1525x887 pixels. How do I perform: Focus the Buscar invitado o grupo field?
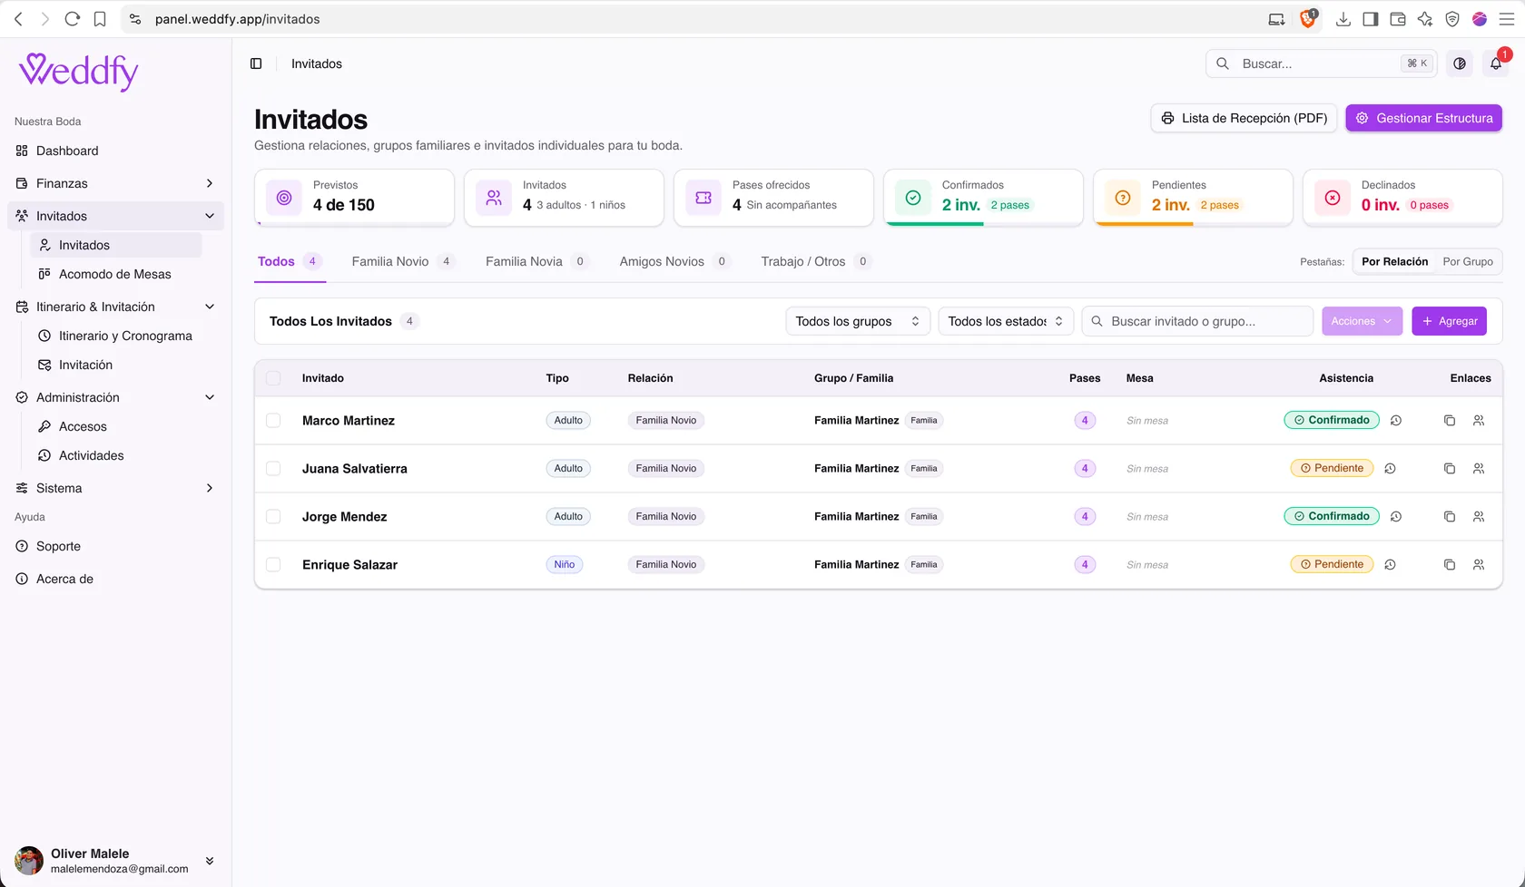coord(1197,321)
